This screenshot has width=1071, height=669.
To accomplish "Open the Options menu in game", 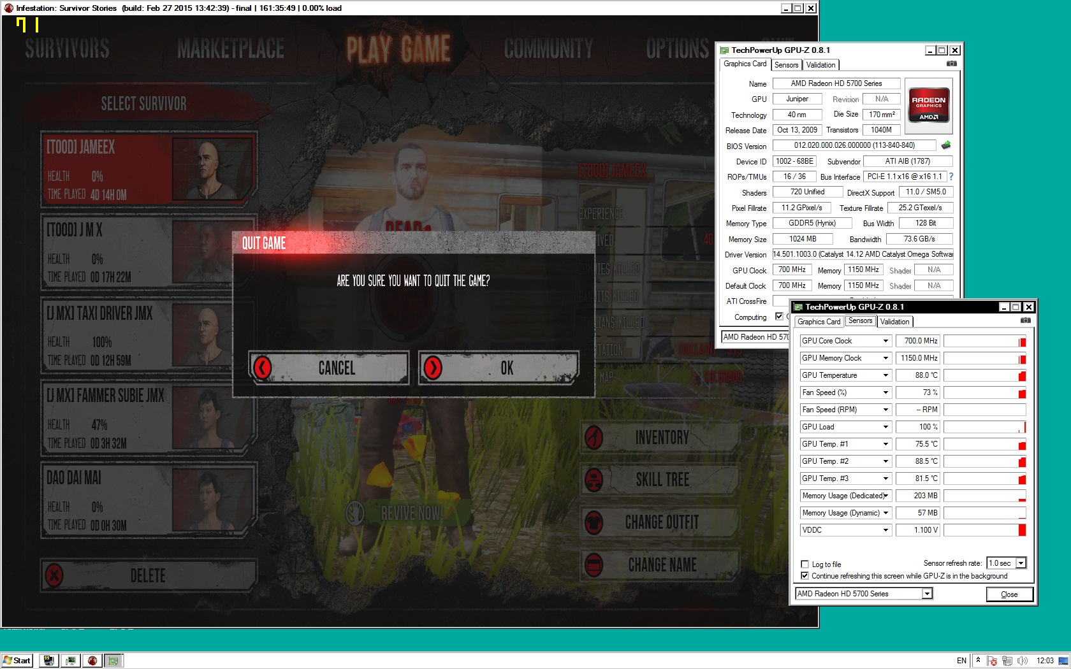I will 677,48.
